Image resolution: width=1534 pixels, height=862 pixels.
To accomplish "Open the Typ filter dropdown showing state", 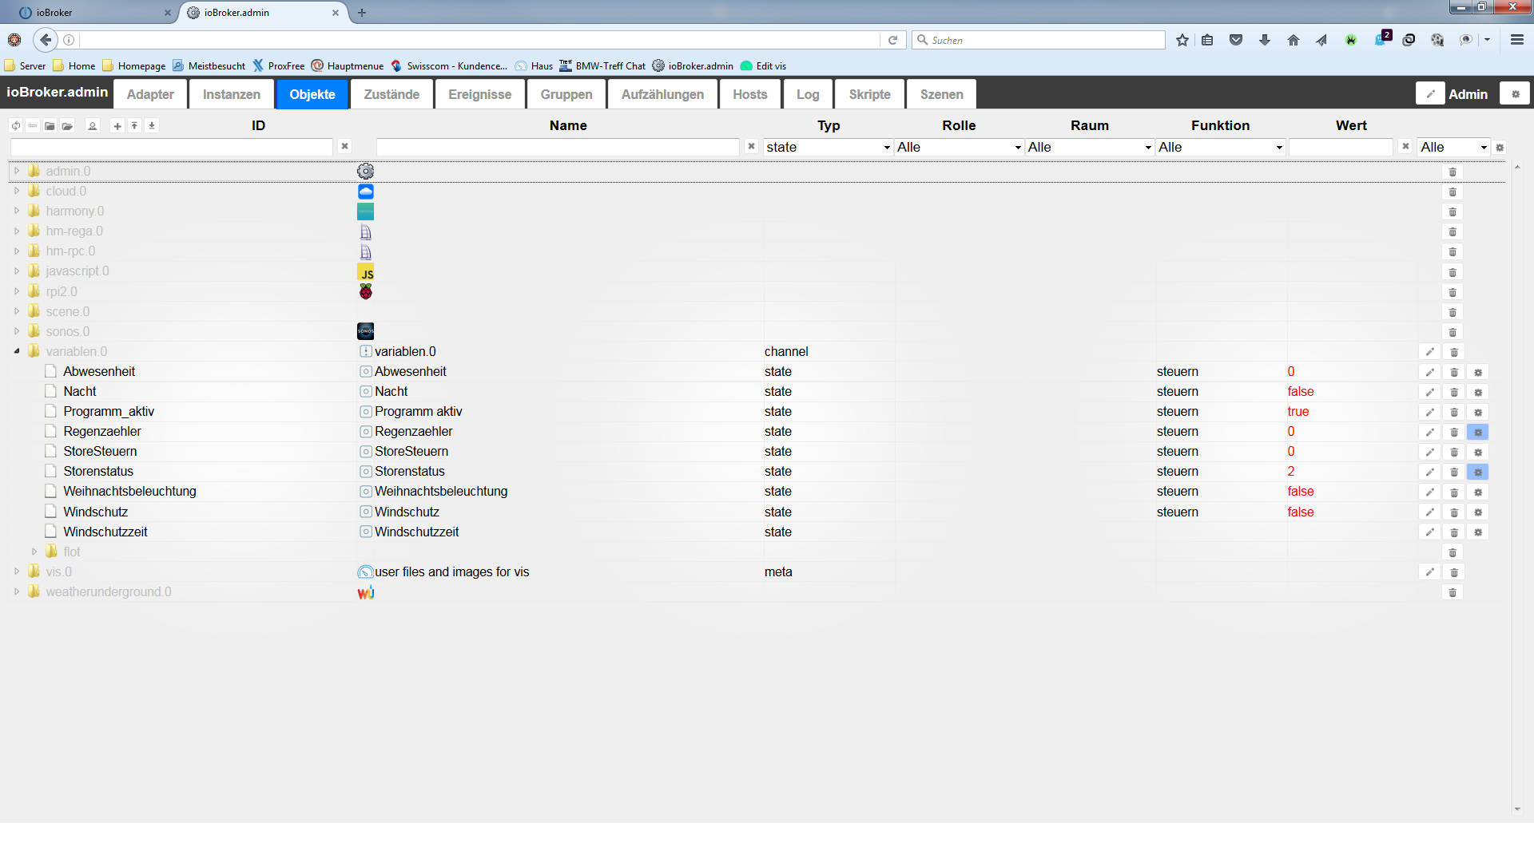I will (828, 148).
